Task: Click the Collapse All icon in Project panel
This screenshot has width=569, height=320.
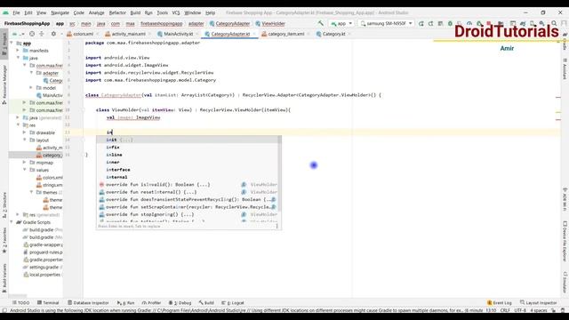Action: point(42,34)
